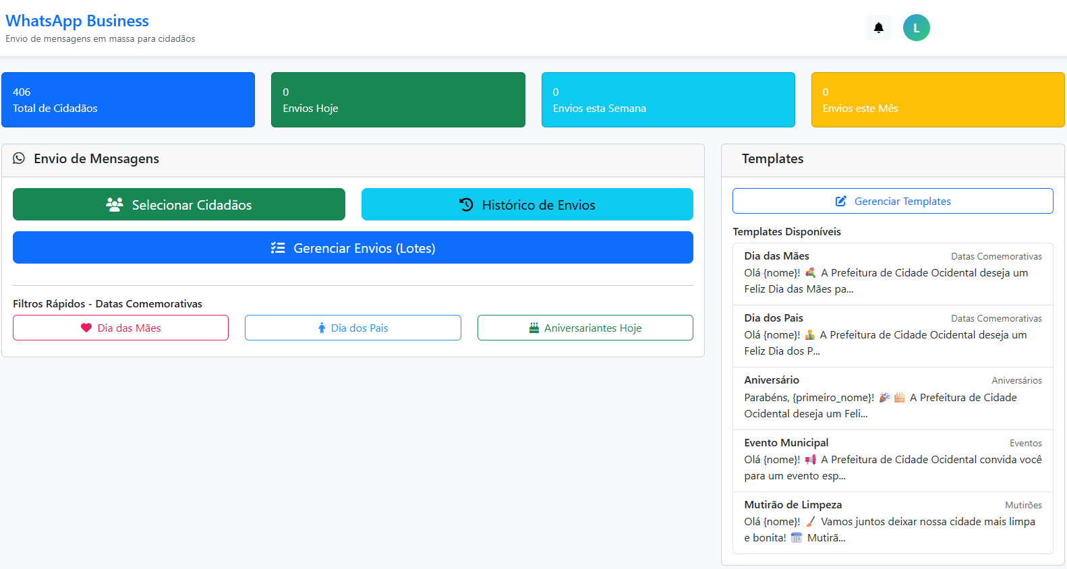Click the WhatsApp Business title link
This screenshot has height=569, width=1067.
point(77,21)
